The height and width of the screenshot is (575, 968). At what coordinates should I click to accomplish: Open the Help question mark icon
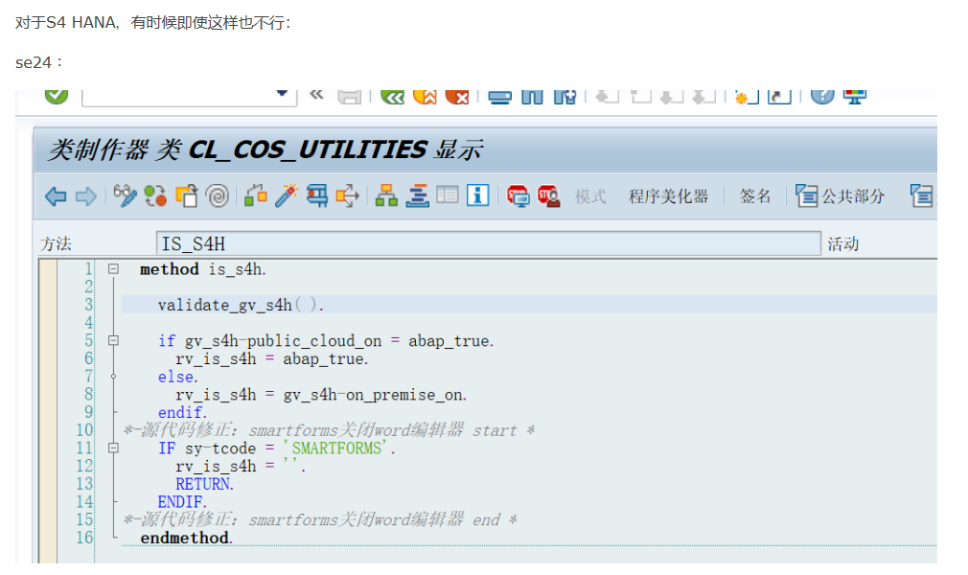coord(822,97)
